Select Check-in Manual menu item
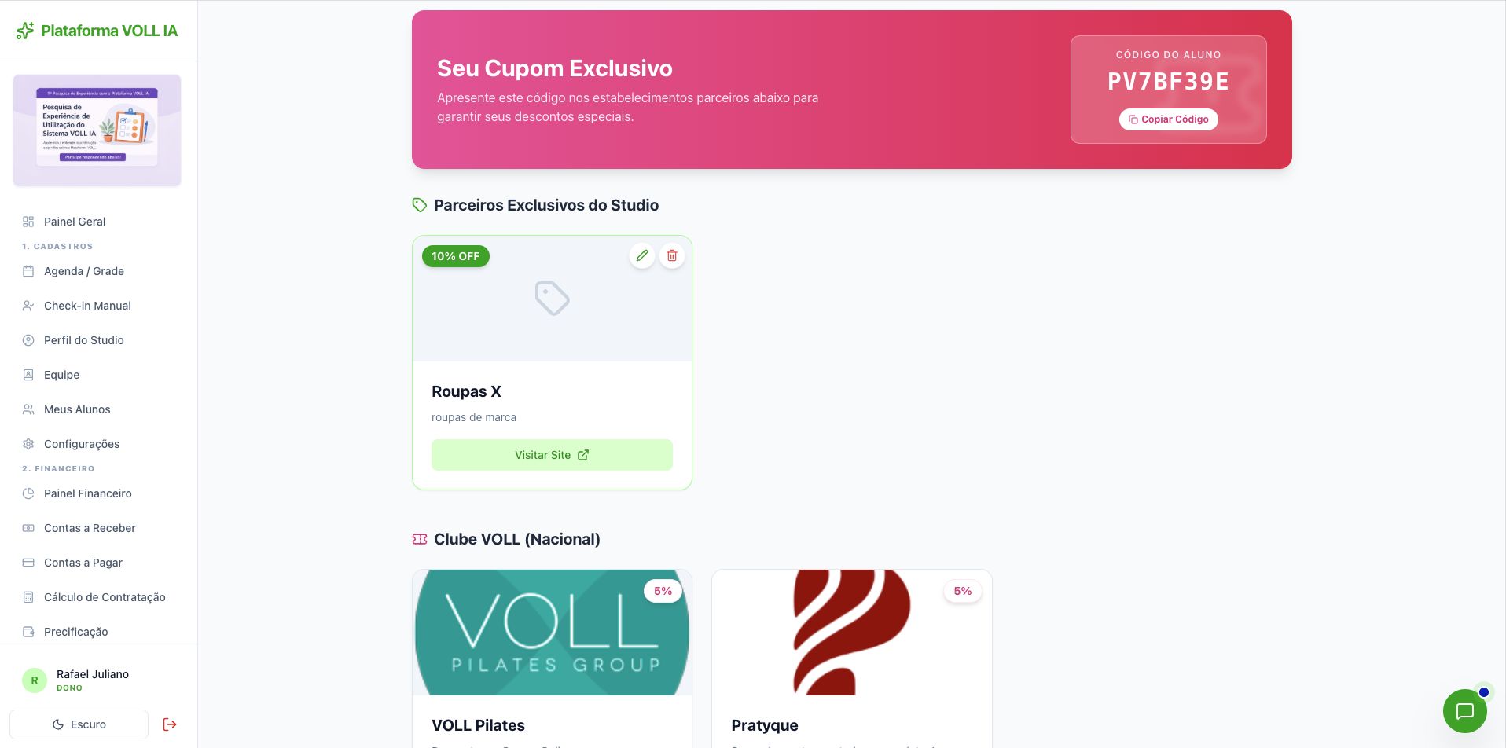1506x748 pixels. [87, 306]
